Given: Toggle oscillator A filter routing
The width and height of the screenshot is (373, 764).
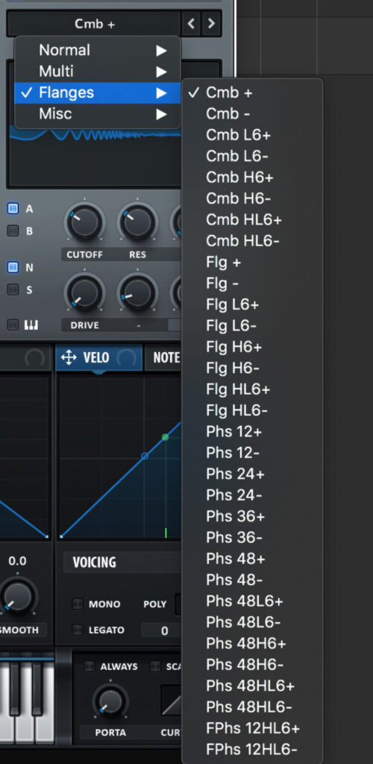Looking at the screenshot, I should (13, 209).
